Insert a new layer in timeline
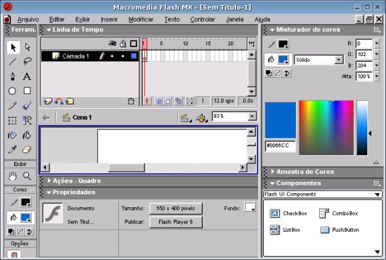This screenshot has height=260, width=386. (x=48, y=101)
